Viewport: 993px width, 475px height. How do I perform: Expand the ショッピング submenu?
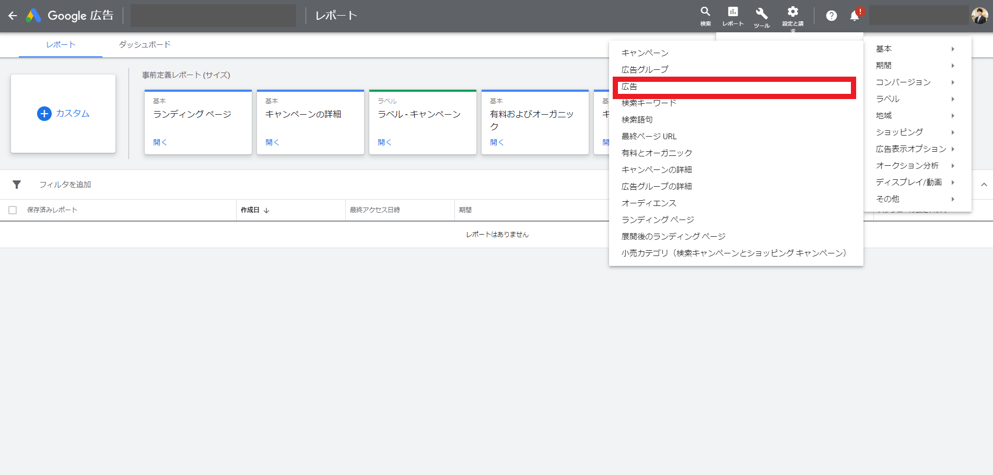tap(917, 132)
